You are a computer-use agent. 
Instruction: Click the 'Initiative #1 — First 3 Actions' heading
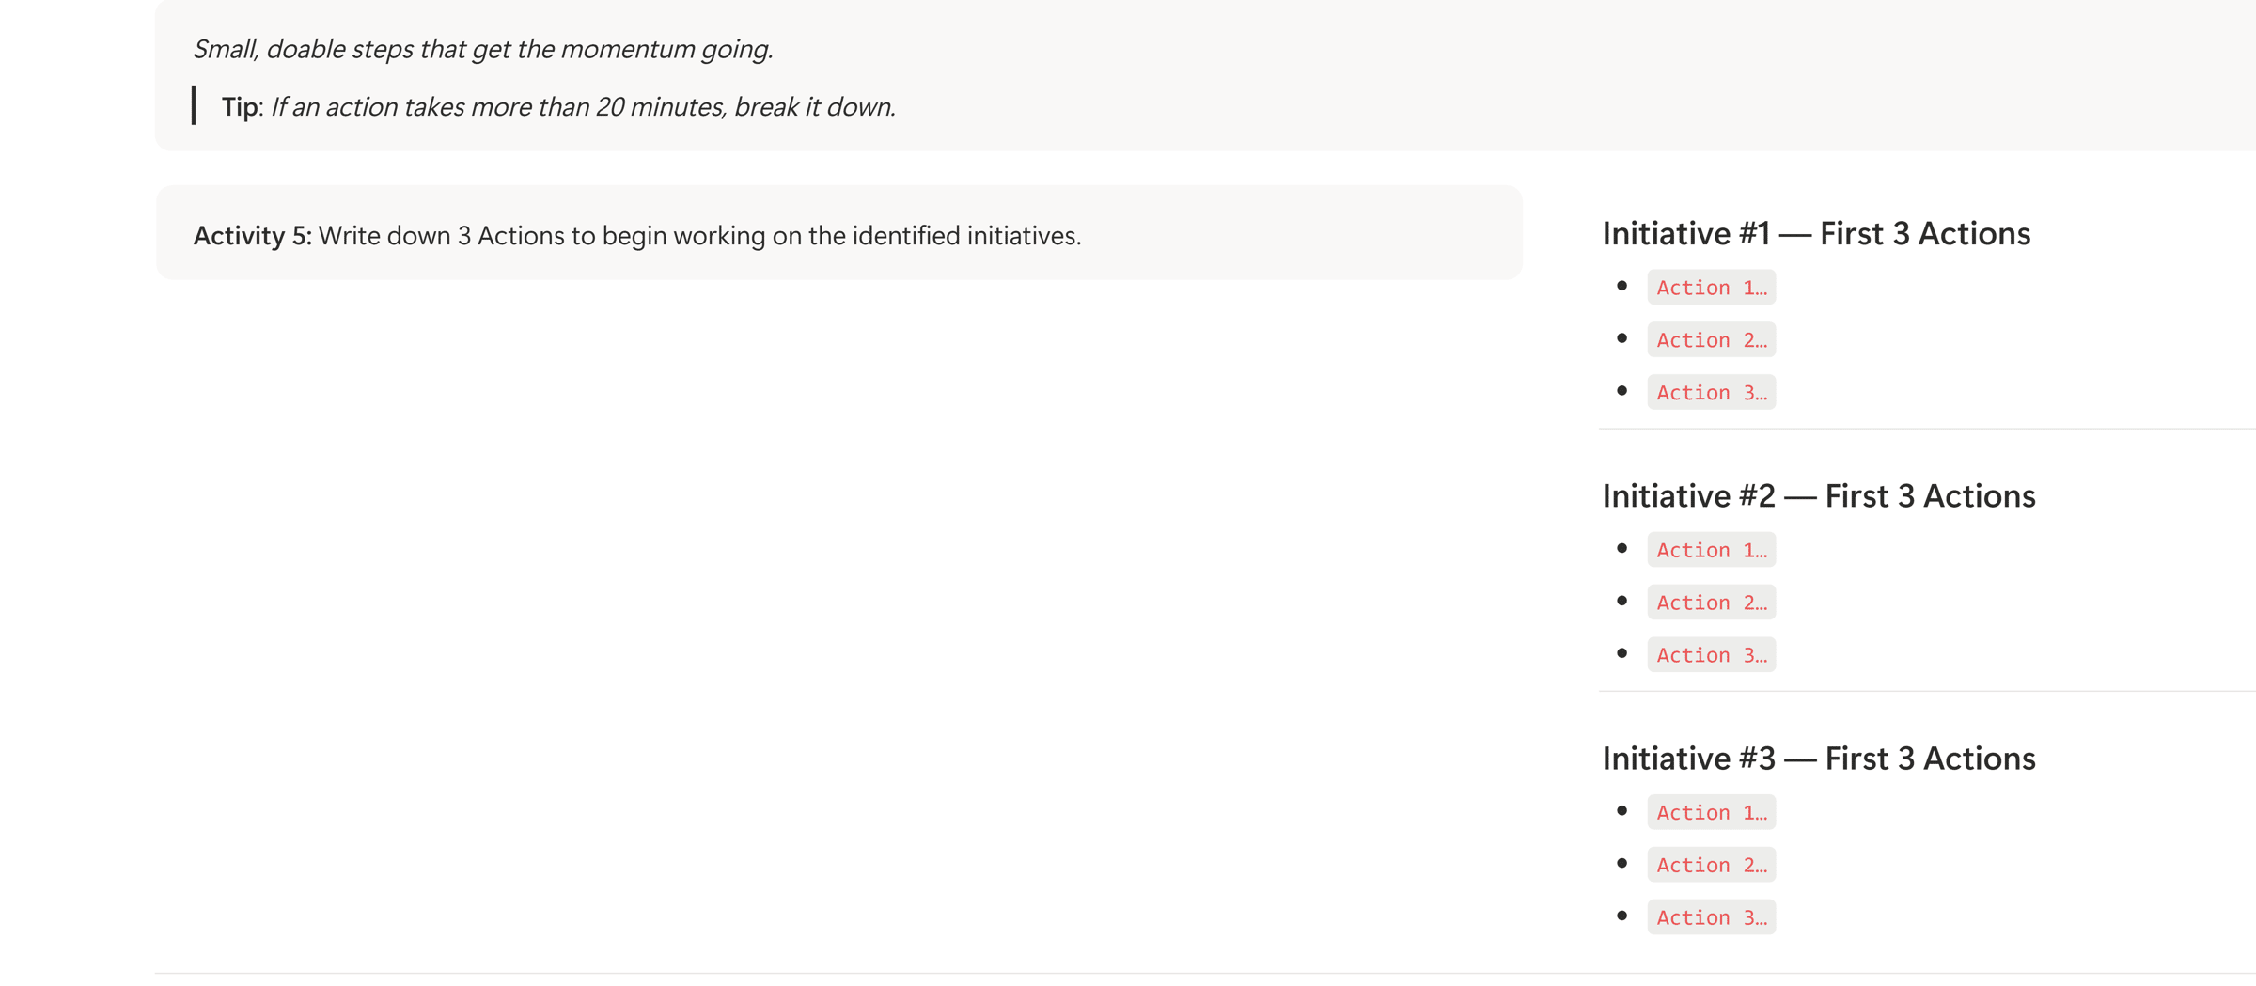[1816, 234]
